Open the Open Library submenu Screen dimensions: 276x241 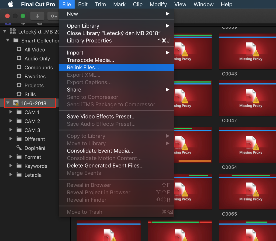tap(116, 26)
